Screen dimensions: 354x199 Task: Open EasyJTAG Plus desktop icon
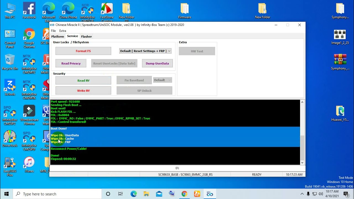[10, 167]
